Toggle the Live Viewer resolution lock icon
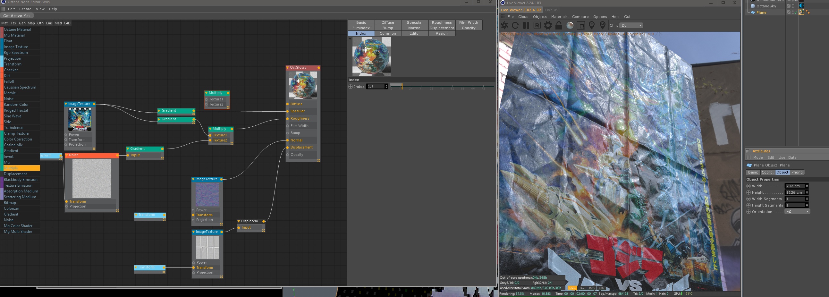Image resolution: width=829 pixels, height=297 pixels. (x=559, y=25)
